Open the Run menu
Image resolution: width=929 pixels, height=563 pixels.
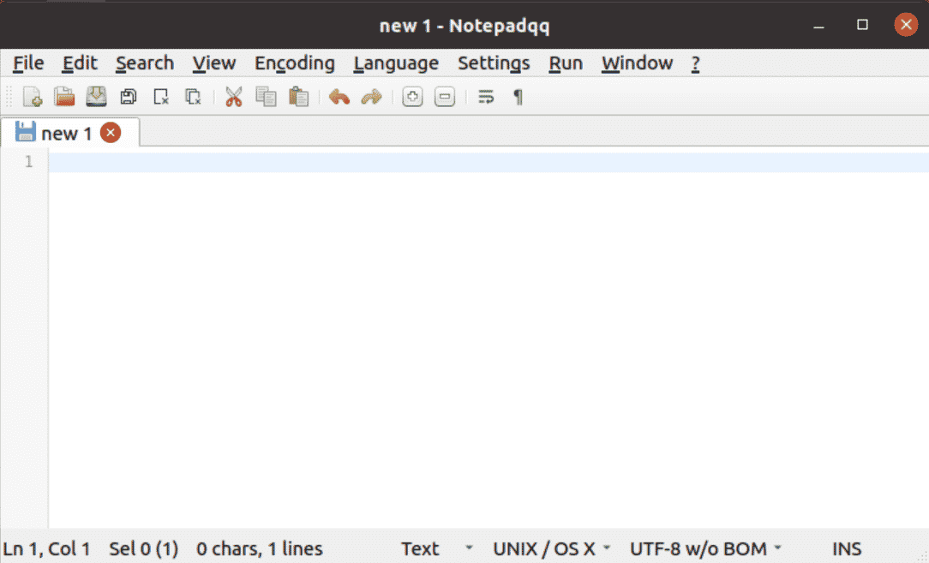pos(566,63)
